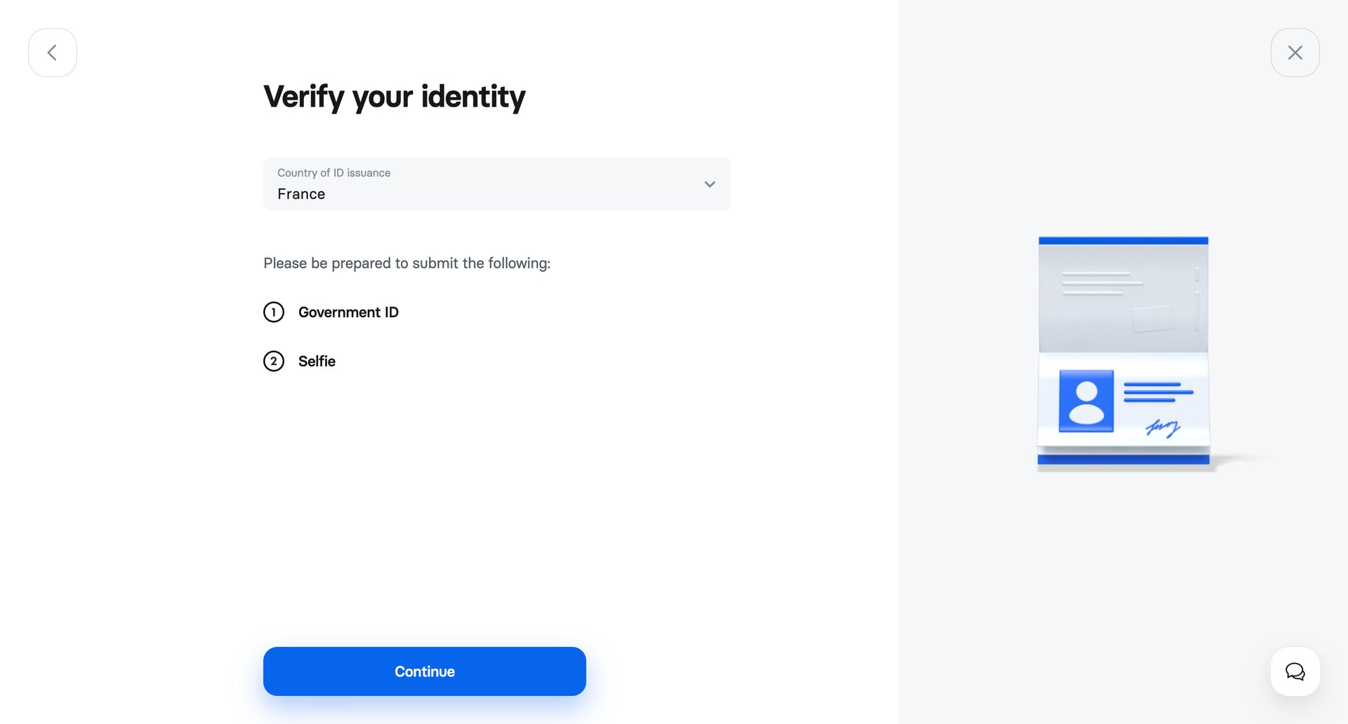Viewport: 1348px width, 724px height.
Task: Select the step 1 Government ID circle icon
Action: pos(274,312)
